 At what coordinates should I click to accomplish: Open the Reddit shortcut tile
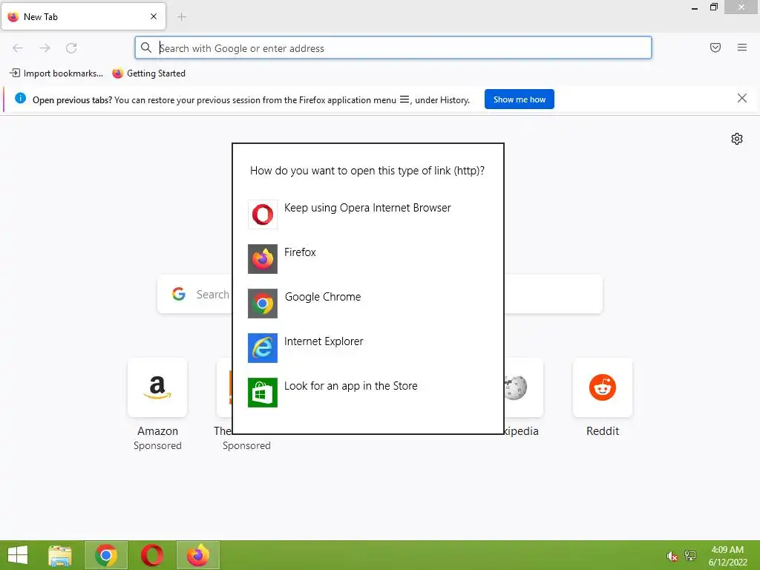click(x=603, y=387)
